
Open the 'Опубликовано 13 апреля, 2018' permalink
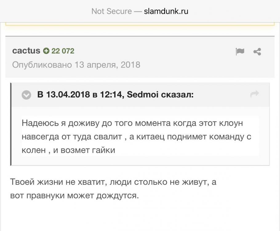point(76,65)
